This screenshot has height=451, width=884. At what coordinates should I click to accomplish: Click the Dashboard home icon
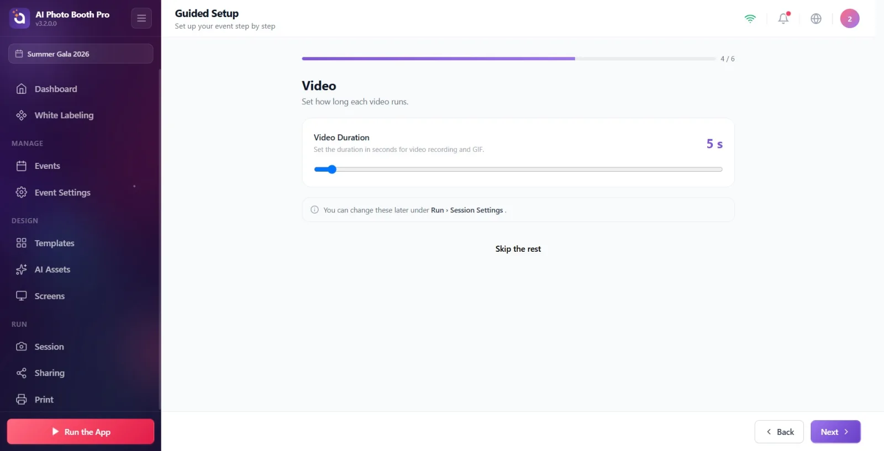pos(22,89)
